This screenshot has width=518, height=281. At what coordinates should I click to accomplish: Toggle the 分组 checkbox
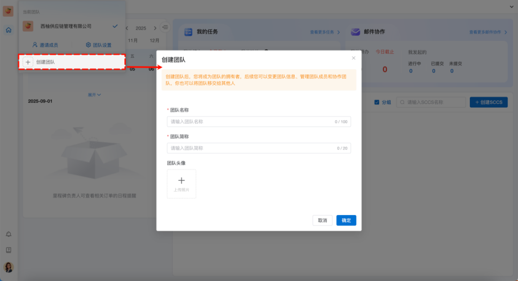pyautogui.click(x=377, y=102)
